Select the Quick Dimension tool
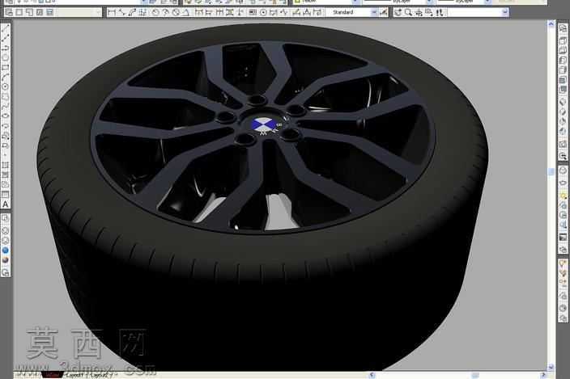Screen dimensions: 570x379 [198, 12]
